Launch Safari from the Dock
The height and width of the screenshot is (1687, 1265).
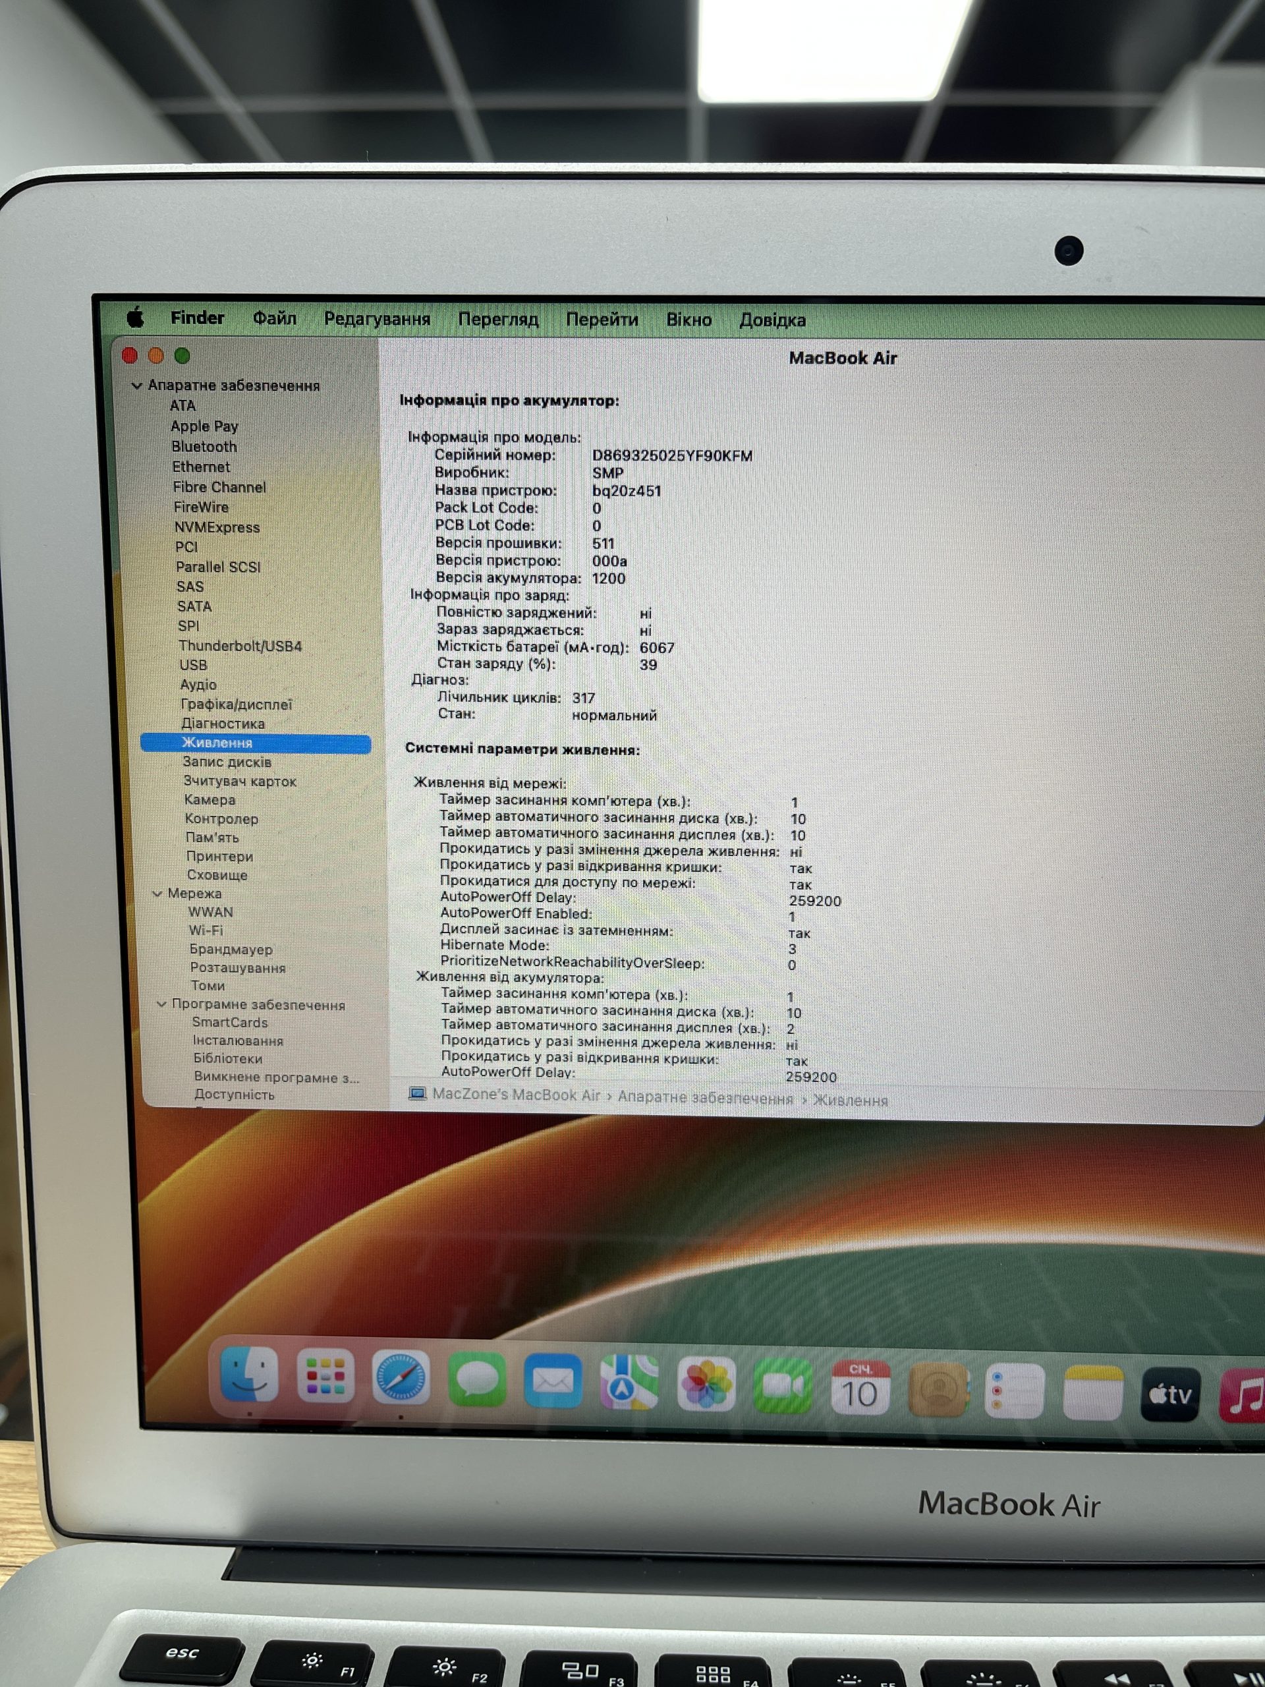pos(401,1377)
